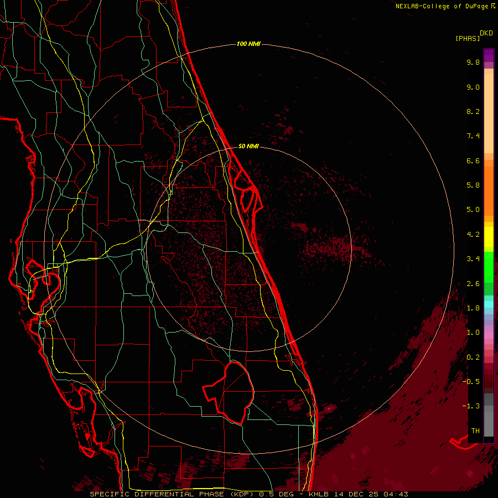Viewport: 498px width, 498px height.
Task: Click the 9.8 scale value
Action: (x=473, y=62)
